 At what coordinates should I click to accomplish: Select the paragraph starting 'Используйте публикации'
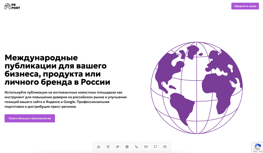click(65, 99)
